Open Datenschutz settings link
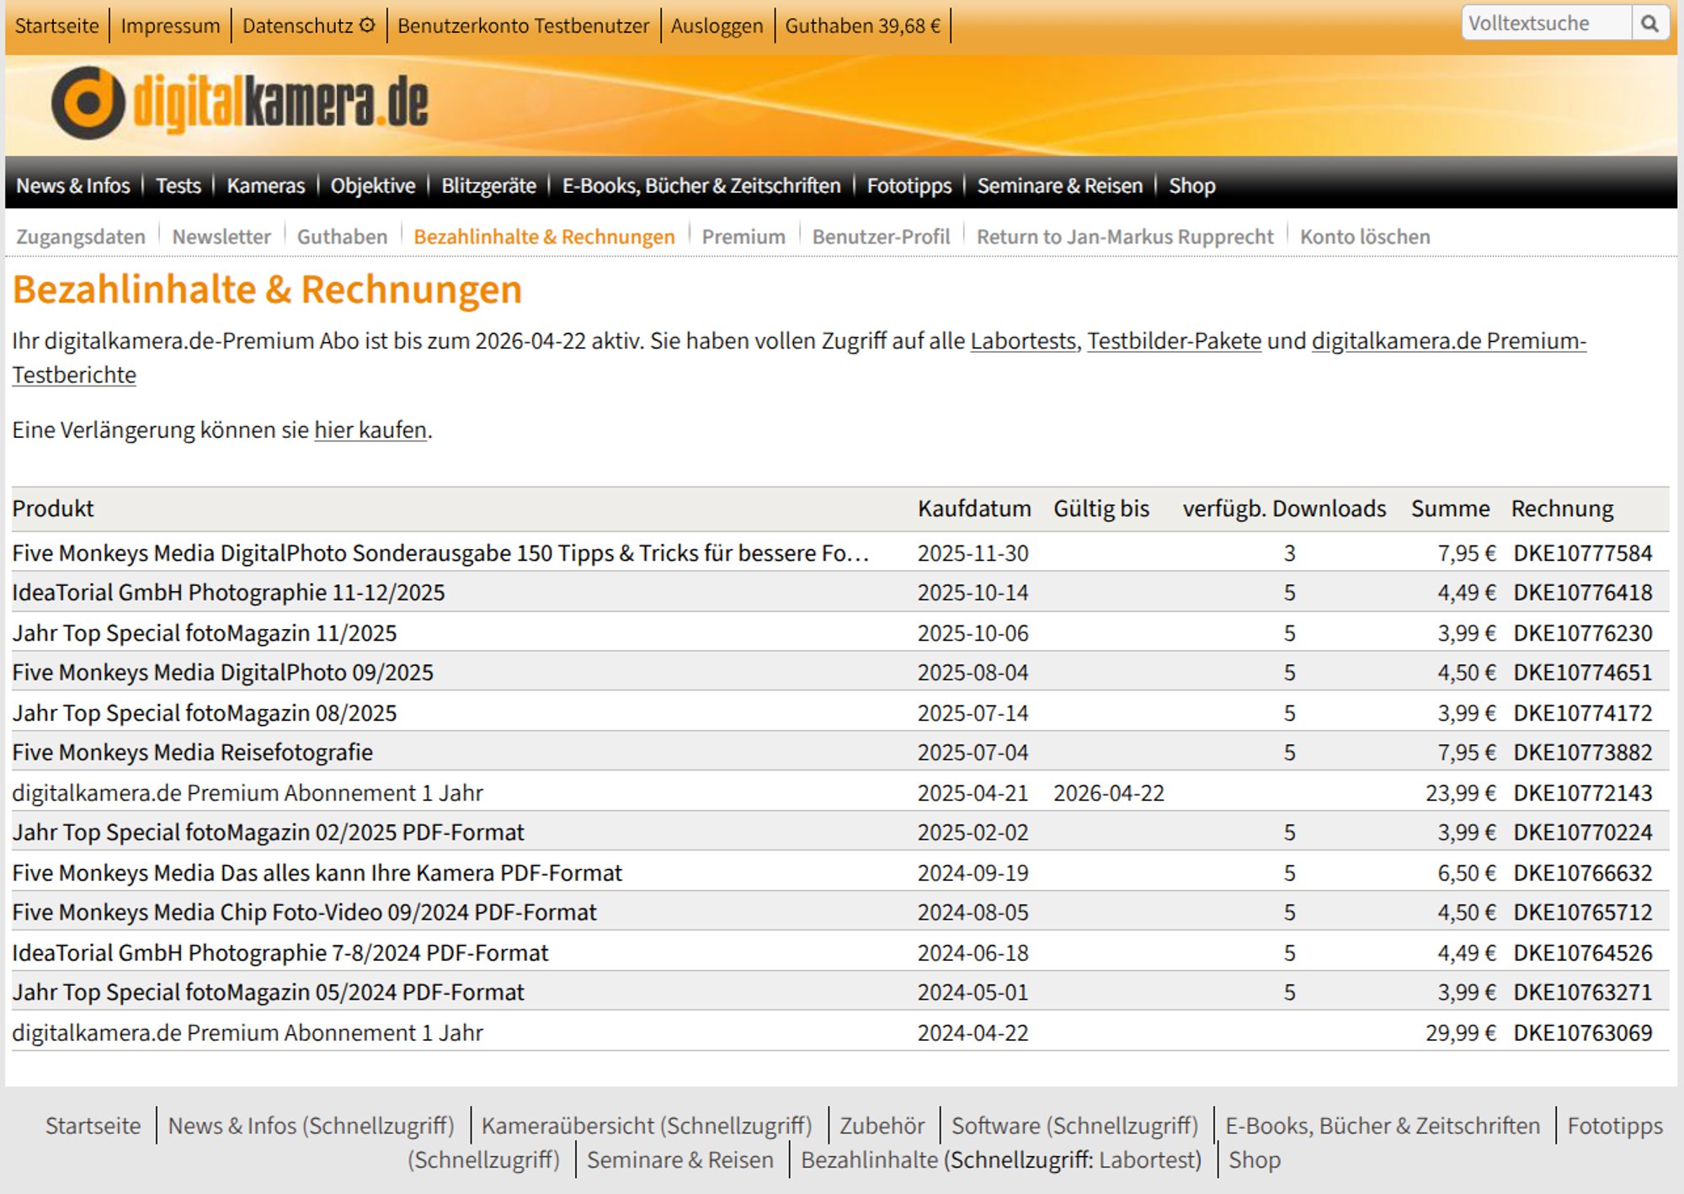1684x1194 pixels. click(298, 26)
